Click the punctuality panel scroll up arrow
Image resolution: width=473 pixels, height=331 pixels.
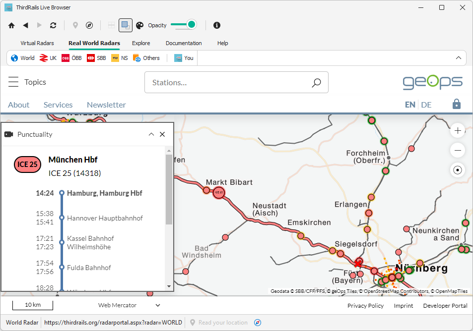coord(169,151)
